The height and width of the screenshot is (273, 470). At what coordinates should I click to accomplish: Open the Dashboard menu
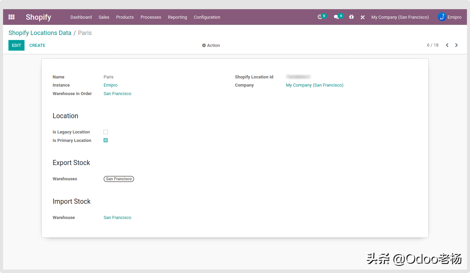click(81, 17)
